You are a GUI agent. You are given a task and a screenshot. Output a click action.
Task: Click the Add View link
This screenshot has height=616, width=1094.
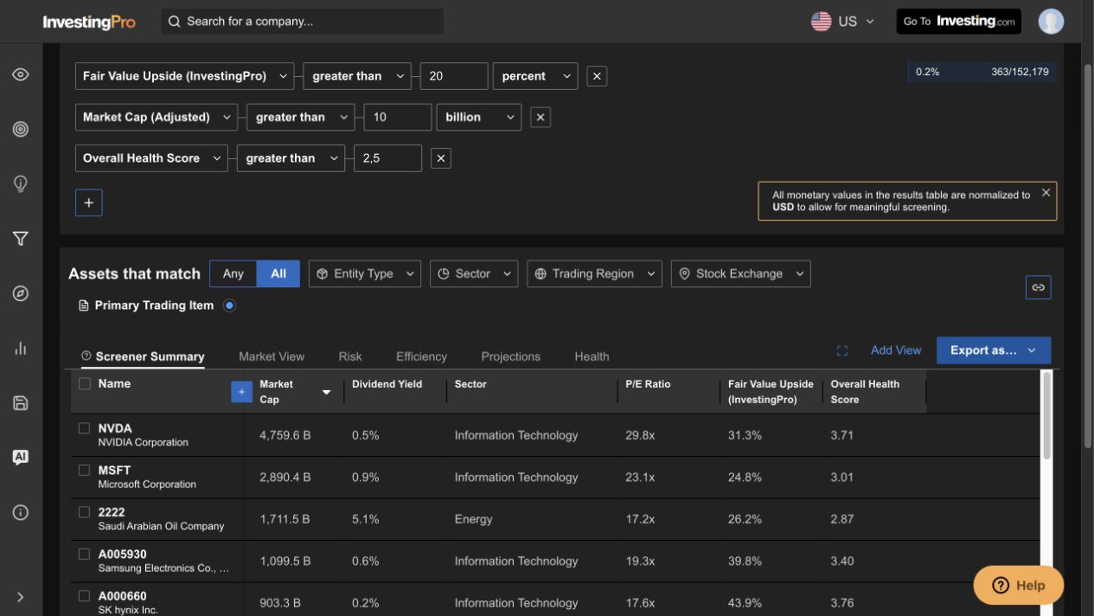click(896, 350)
